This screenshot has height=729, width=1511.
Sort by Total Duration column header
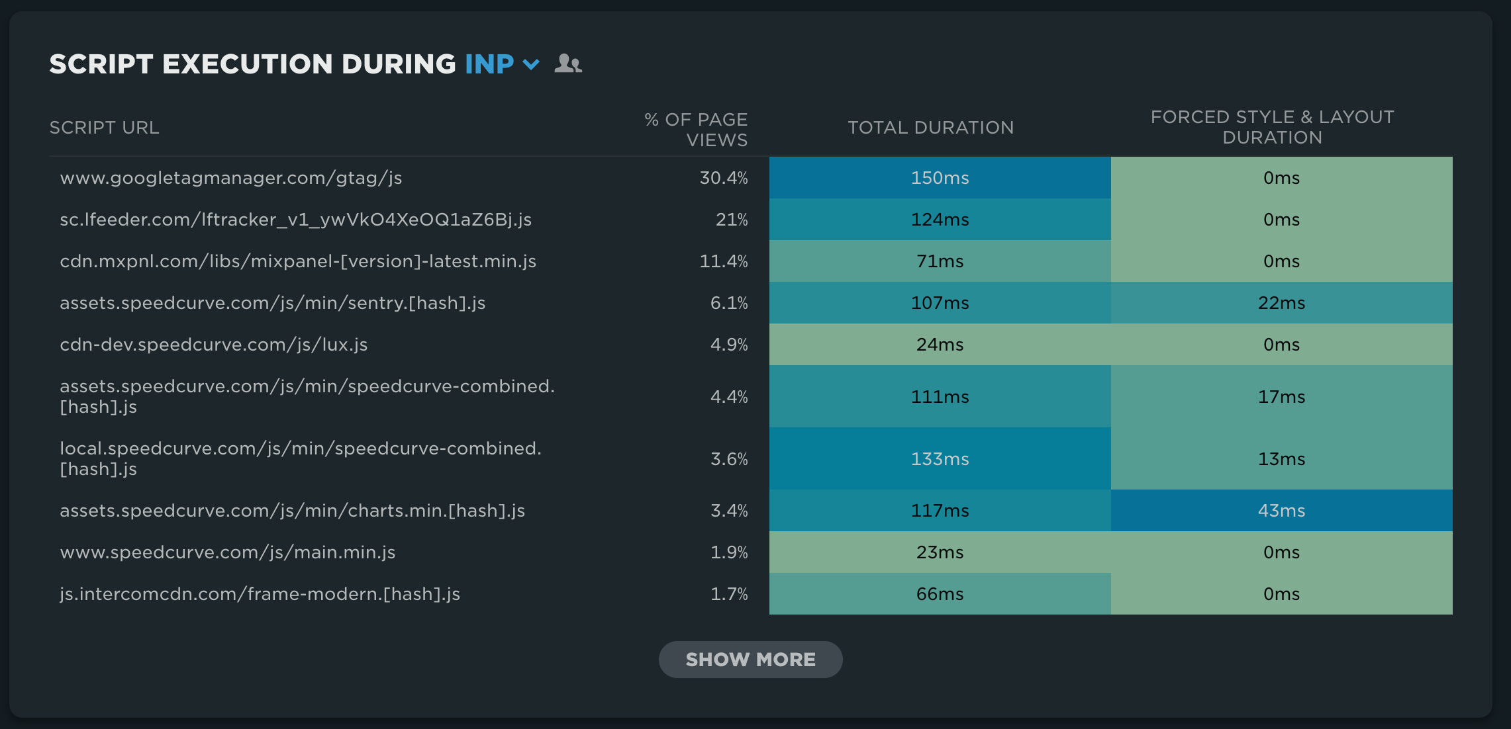(930, 128)
